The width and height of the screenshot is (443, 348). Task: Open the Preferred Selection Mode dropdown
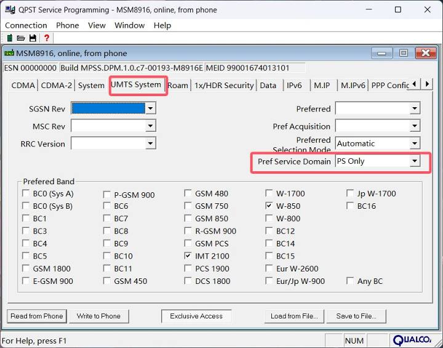coord(415,144)
